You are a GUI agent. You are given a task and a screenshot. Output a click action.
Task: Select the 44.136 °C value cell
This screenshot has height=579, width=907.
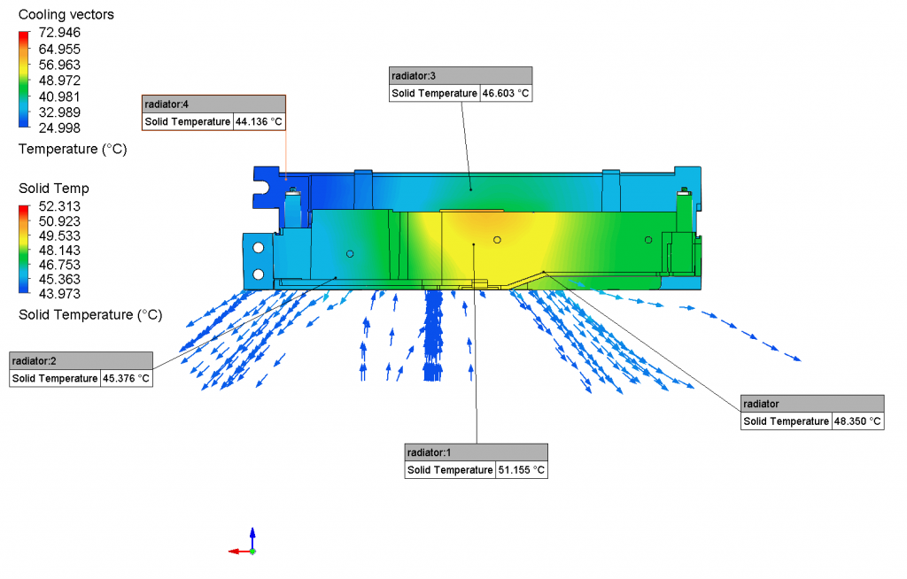point(260,121)
